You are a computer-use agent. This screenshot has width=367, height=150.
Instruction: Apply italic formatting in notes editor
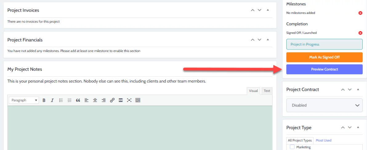[x=52, y=100]
